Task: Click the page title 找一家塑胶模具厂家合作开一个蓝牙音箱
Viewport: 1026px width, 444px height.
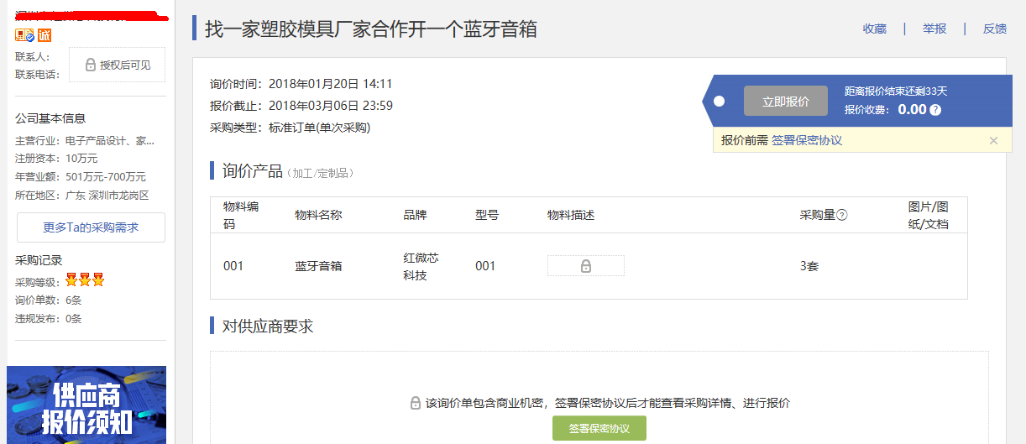Action: [x=371, y=29]
